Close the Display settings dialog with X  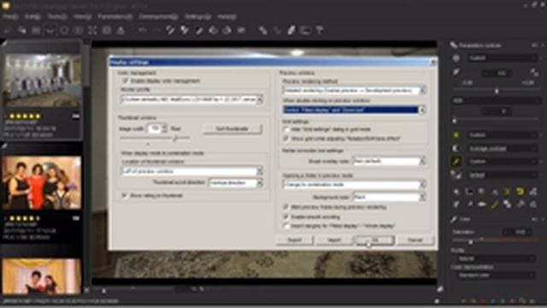433,62
